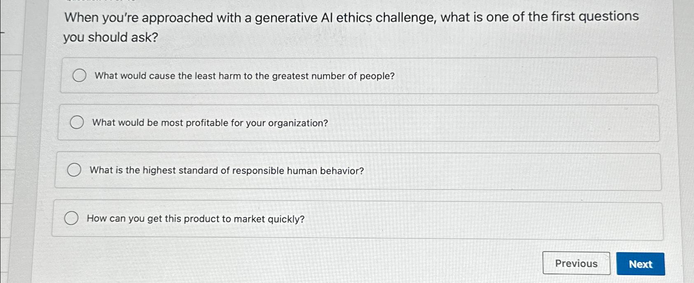The height and width of the screenshot is (283, 694).
Task: Click the most profitable answer text
Action: (210, 123)
